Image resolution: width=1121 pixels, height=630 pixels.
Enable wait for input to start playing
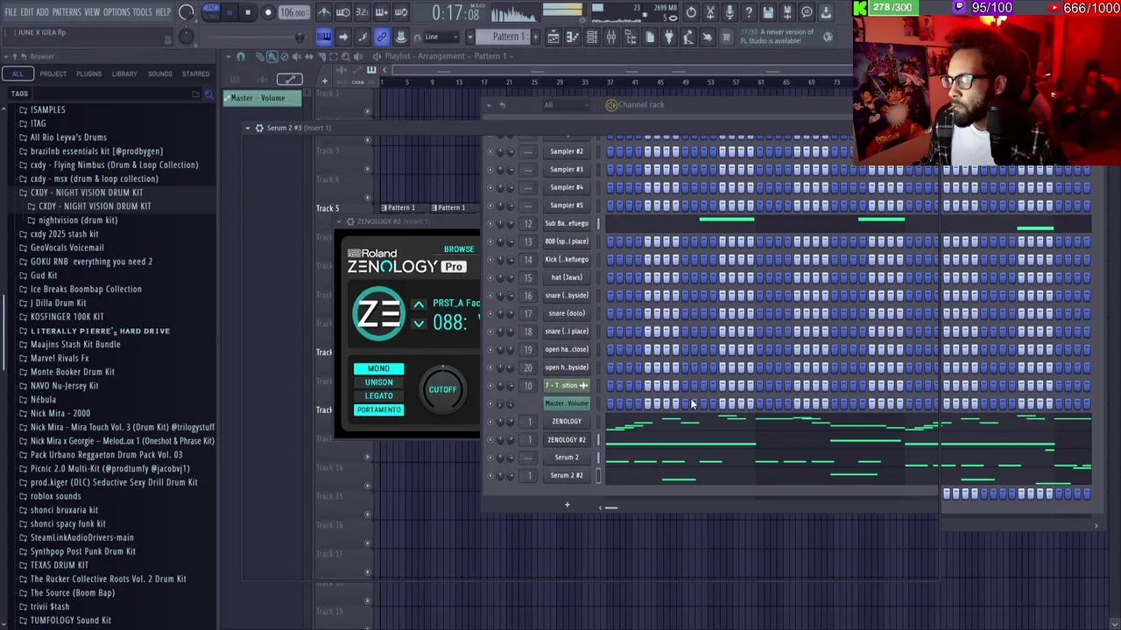click(x=343, y=12)
